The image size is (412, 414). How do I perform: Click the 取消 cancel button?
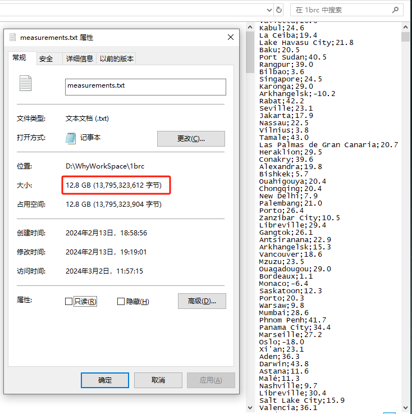click(x=158, y=380)
